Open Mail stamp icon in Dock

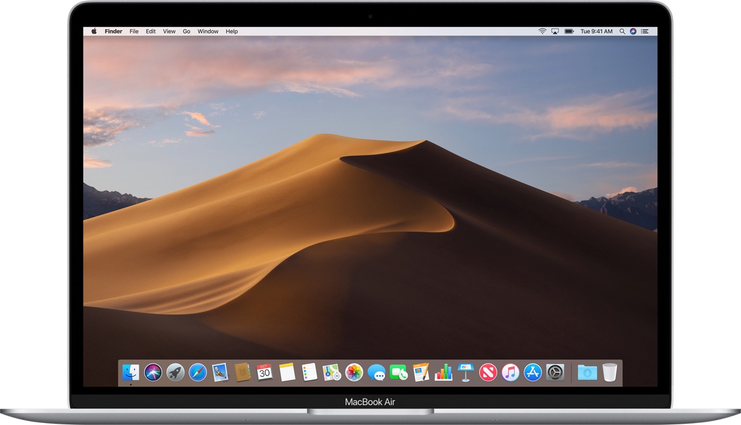click(x=220, y=373)
